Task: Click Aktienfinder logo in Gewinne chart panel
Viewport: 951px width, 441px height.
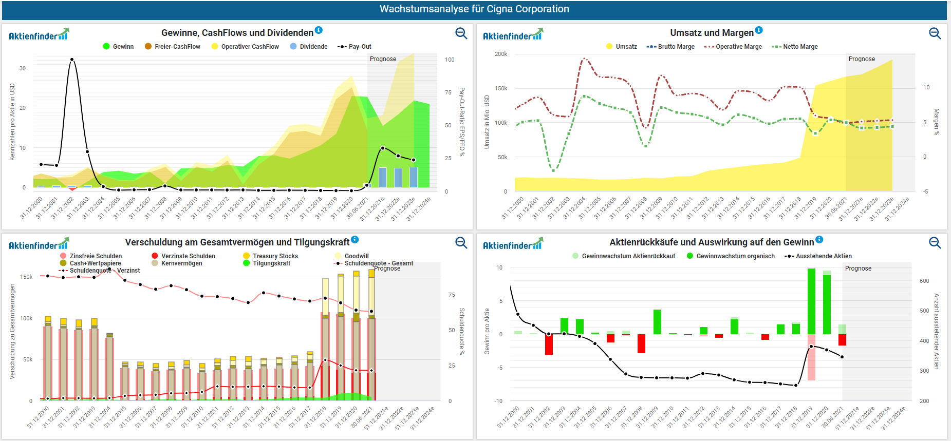Action: coord(39,35)
